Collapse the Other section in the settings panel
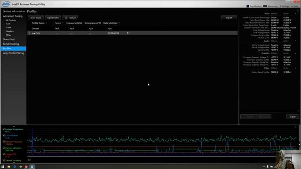This screenshot has height=169, width=301. pyautogui.click(x=296, y=68)
